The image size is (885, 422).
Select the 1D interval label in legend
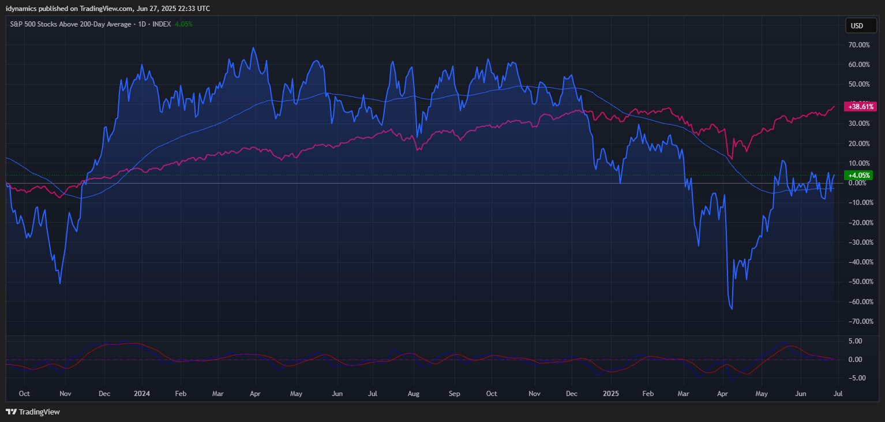click(142, 24)
